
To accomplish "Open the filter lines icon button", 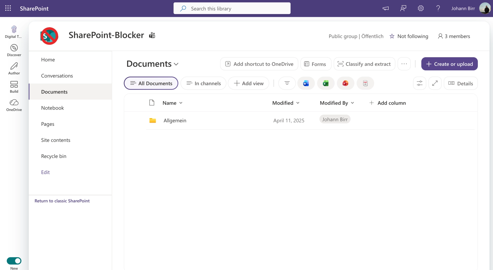I will click(x=287, y=83).
